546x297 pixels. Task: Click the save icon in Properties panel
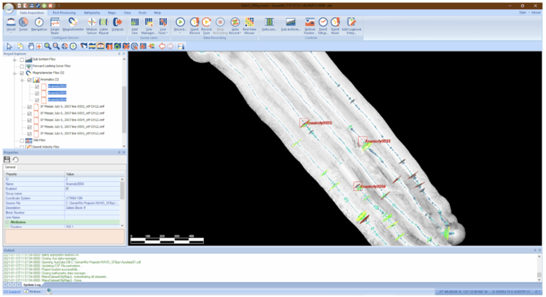[x=7, y=160]
